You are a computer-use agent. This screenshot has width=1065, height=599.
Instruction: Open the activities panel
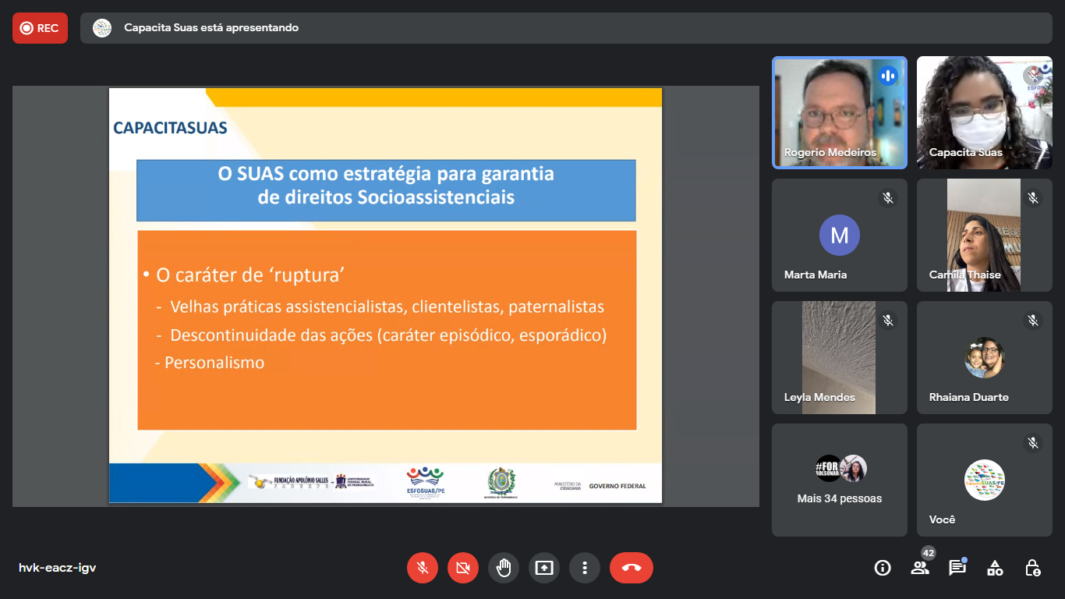tap(995, 568)
